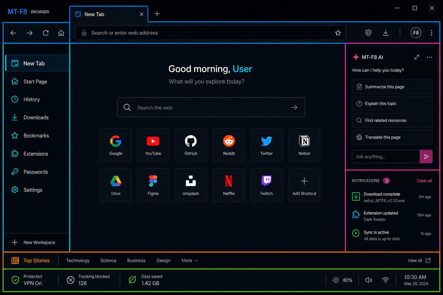The image size is (443, 295).
Task: Reload the page with refresh icon
Action: 46,33
